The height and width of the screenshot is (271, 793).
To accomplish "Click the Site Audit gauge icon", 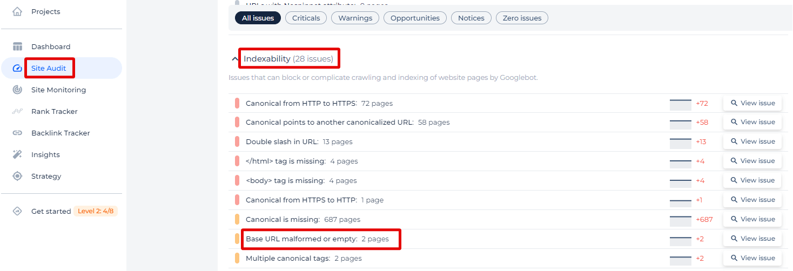I will pyautogui.click(x=17, y=68).
